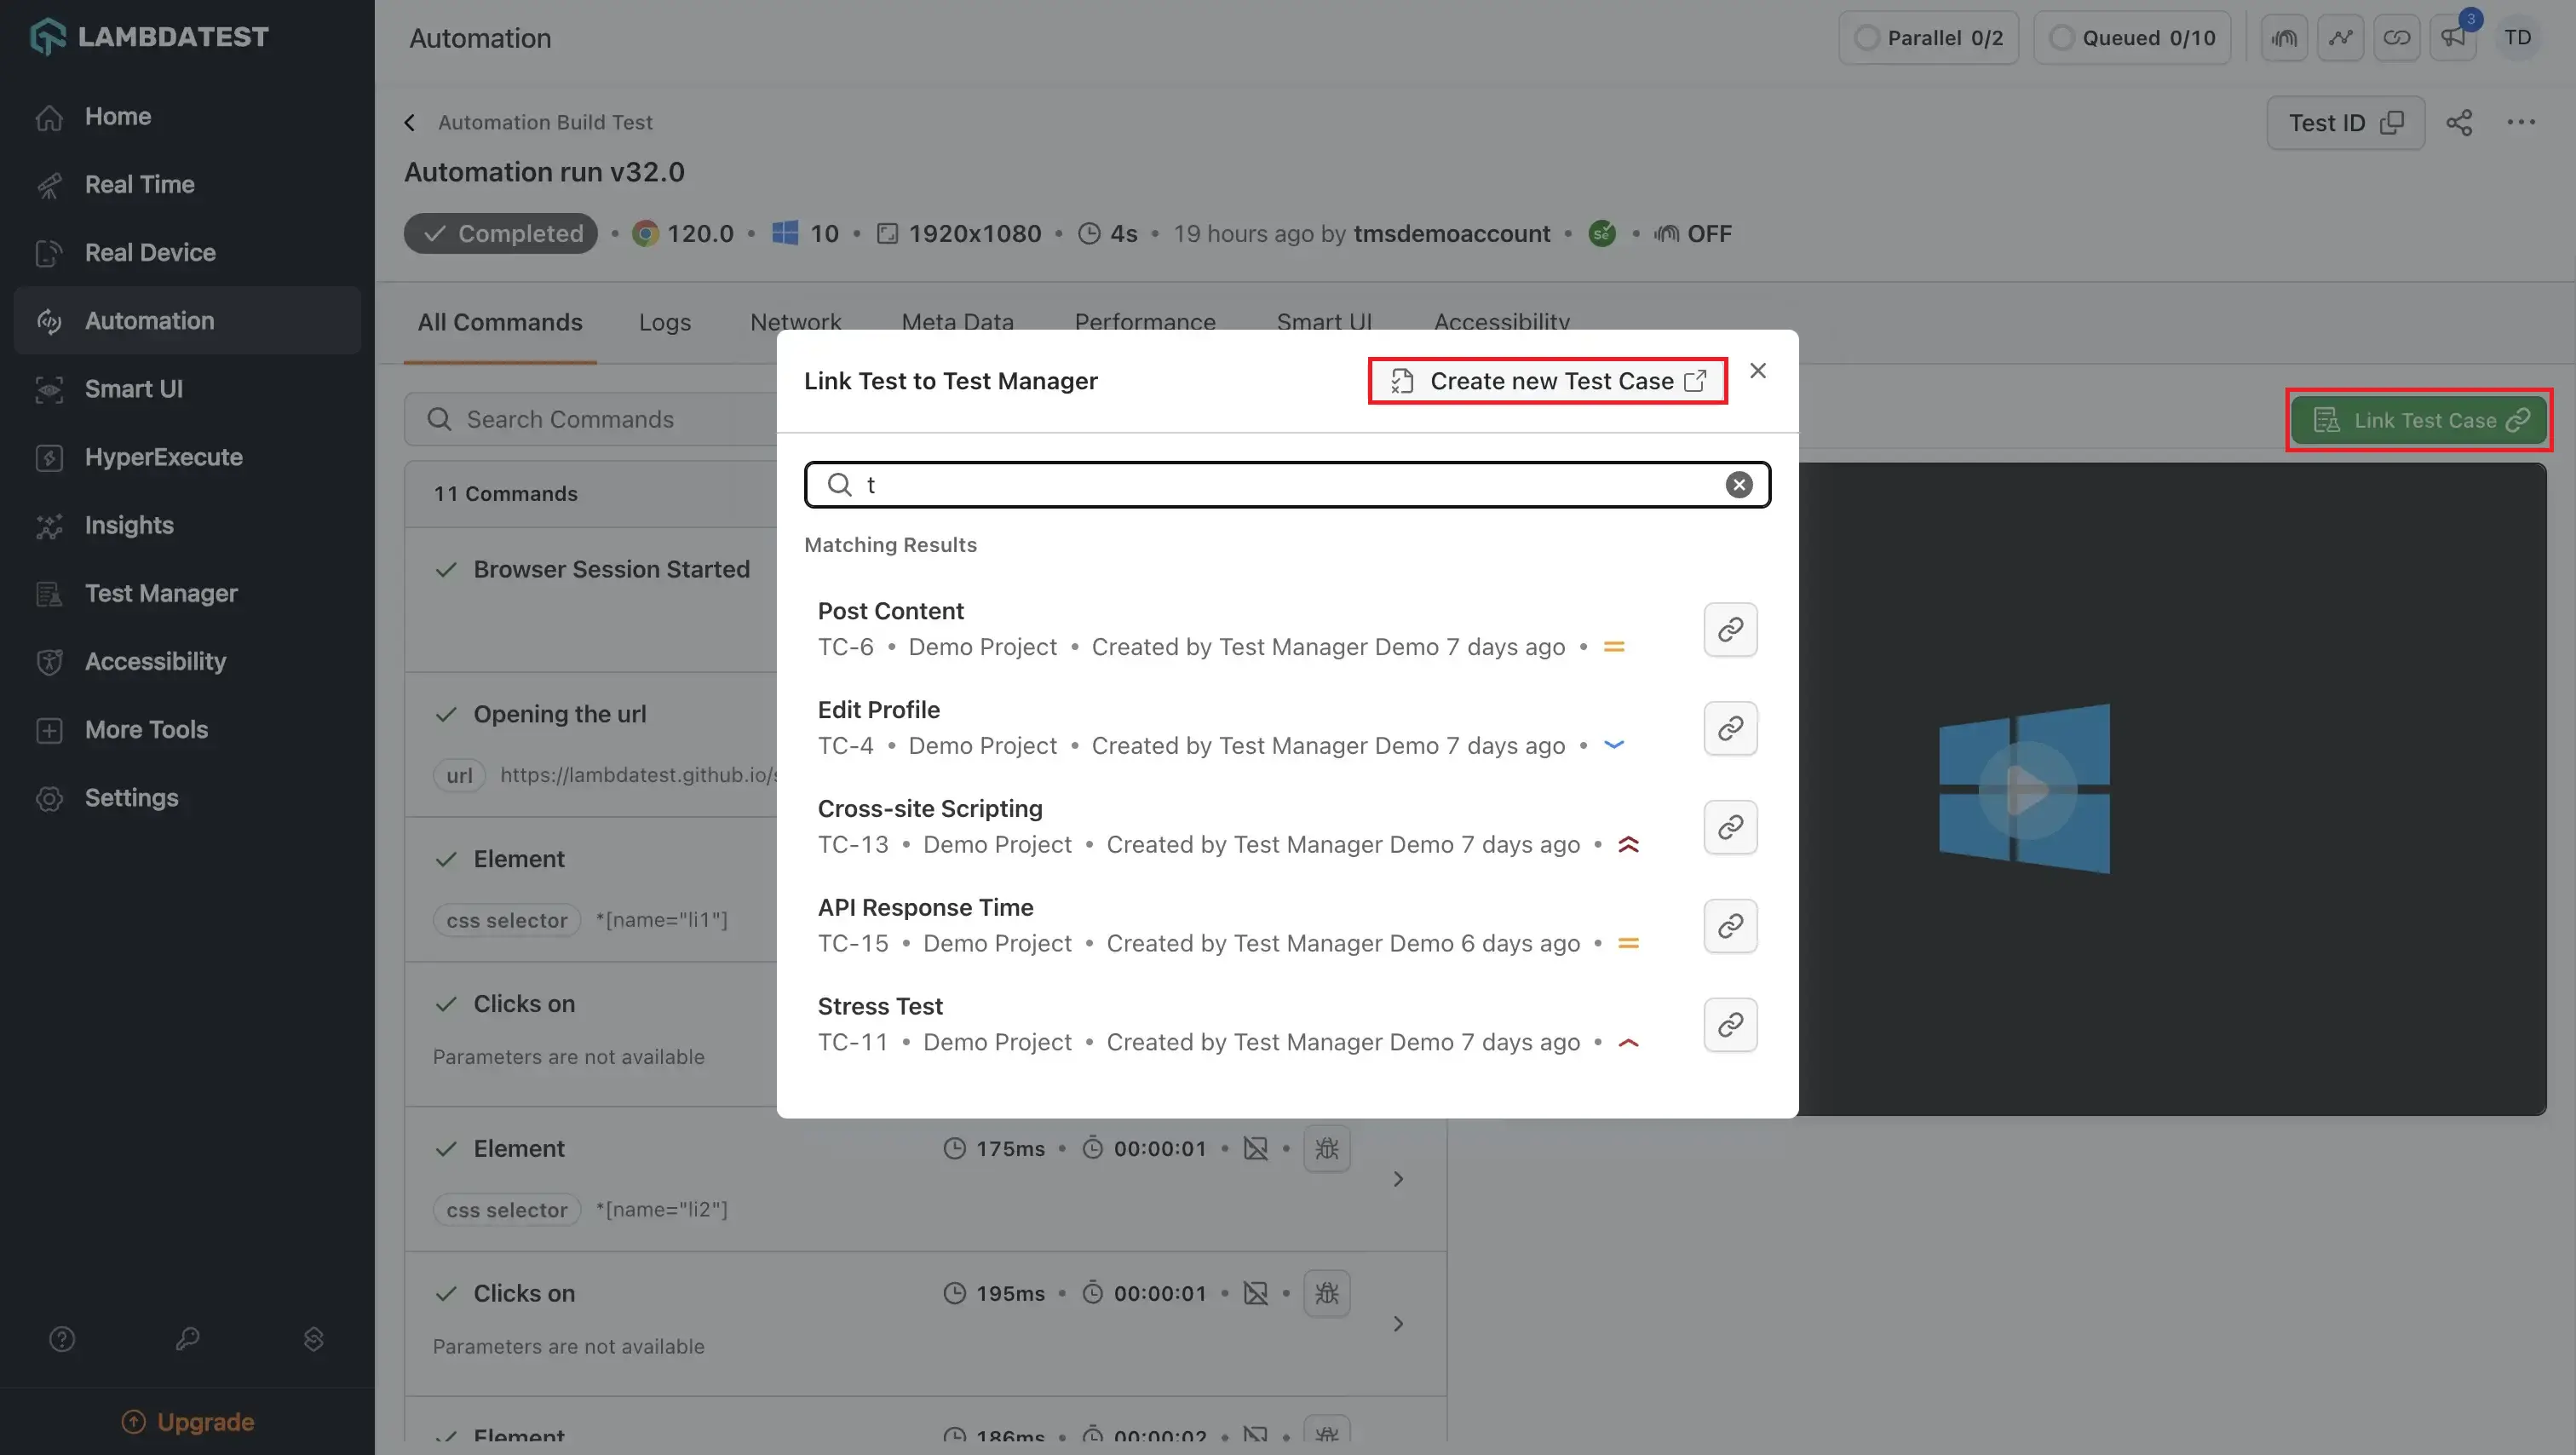
Task: Click Create new Test Case button
Action: coord(1547,381)
